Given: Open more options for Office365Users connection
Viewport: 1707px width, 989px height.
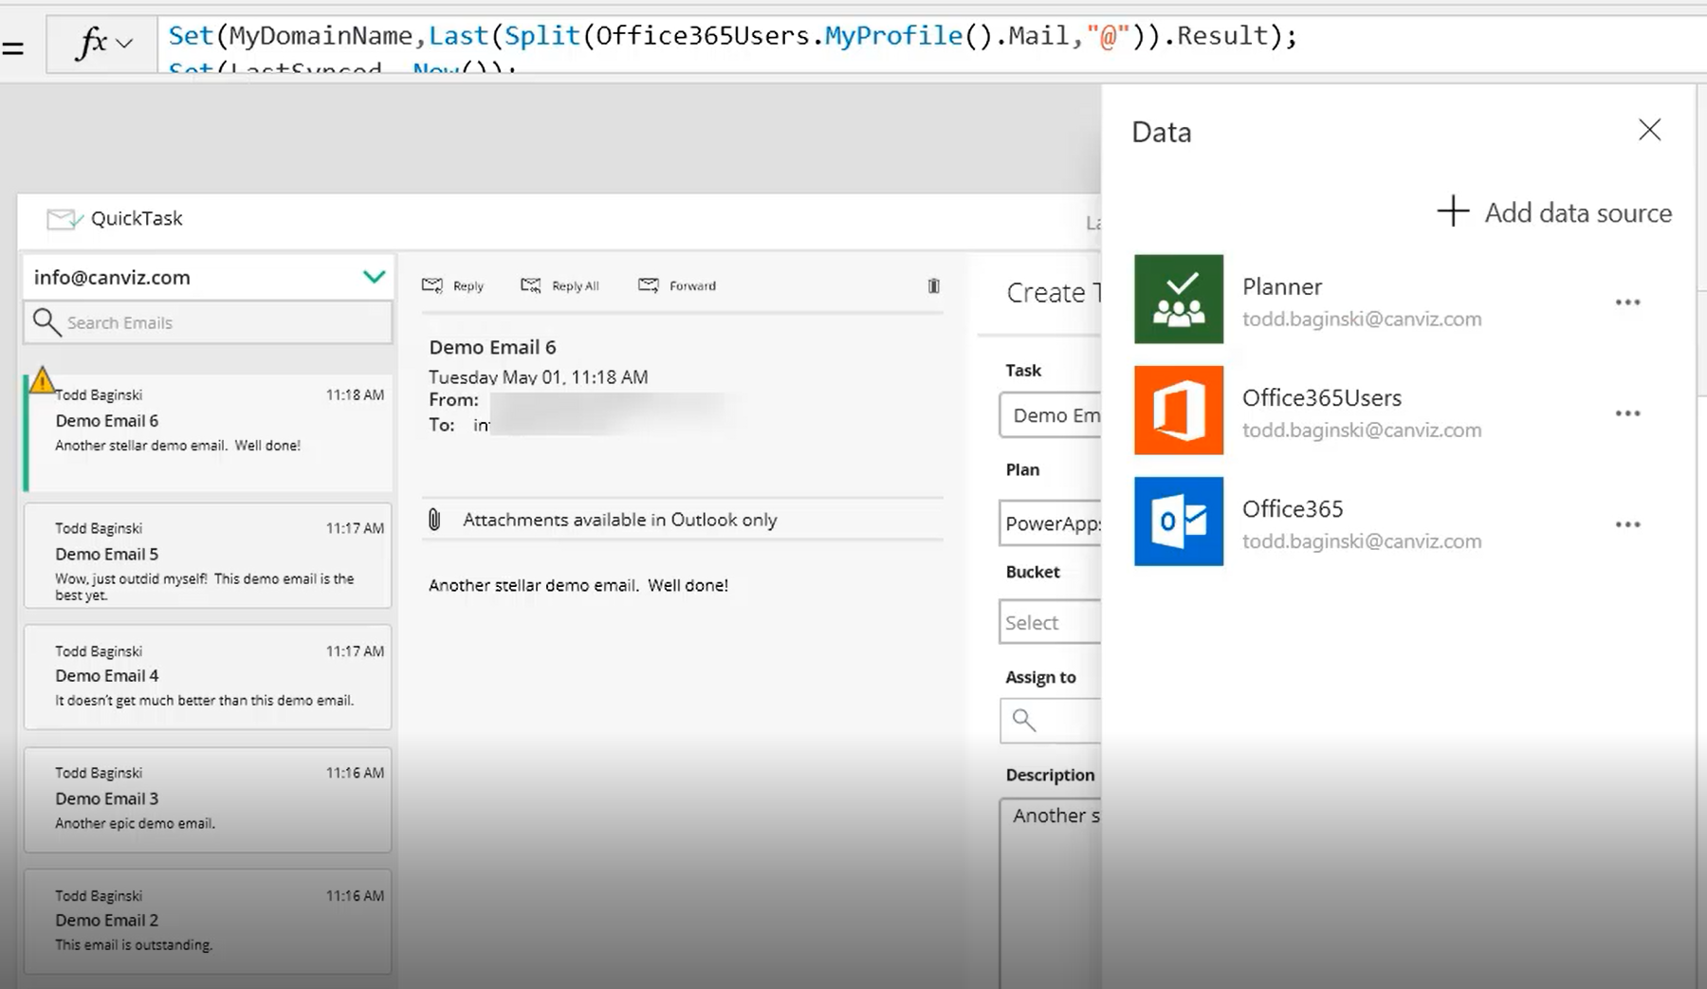Looking at the screenshot, I should click(x=1627, y=413).
